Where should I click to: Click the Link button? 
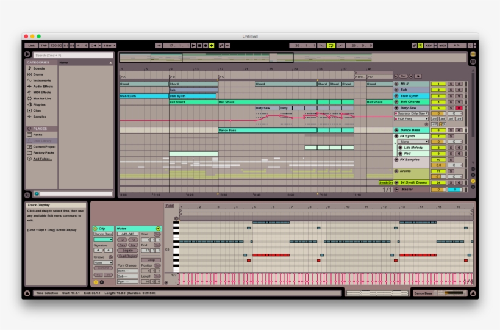[x=31, y=46]
